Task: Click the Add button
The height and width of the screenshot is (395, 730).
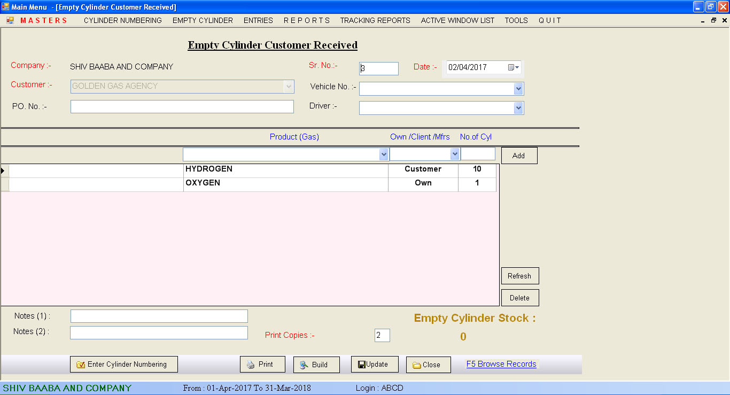Action: 519,156
